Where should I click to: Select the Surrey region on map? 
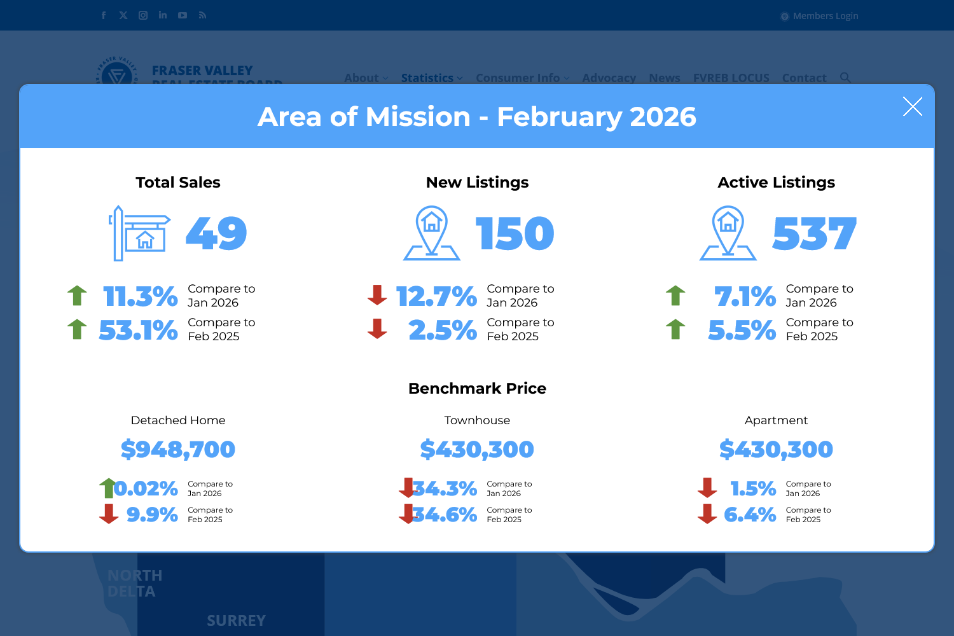[236, 620]
